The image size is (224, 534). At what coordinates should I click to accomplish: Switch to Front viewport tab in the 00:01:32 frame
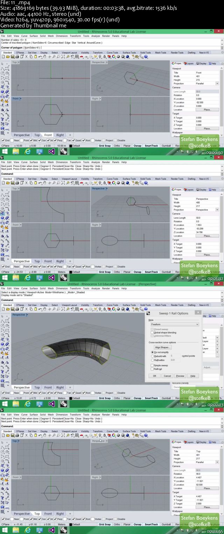pos(48,261)
